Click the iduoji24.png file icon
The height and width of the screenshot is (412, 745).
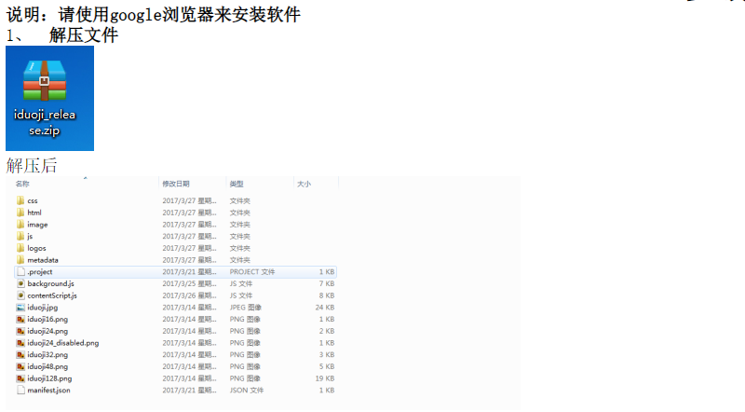(x=20, y=331)
